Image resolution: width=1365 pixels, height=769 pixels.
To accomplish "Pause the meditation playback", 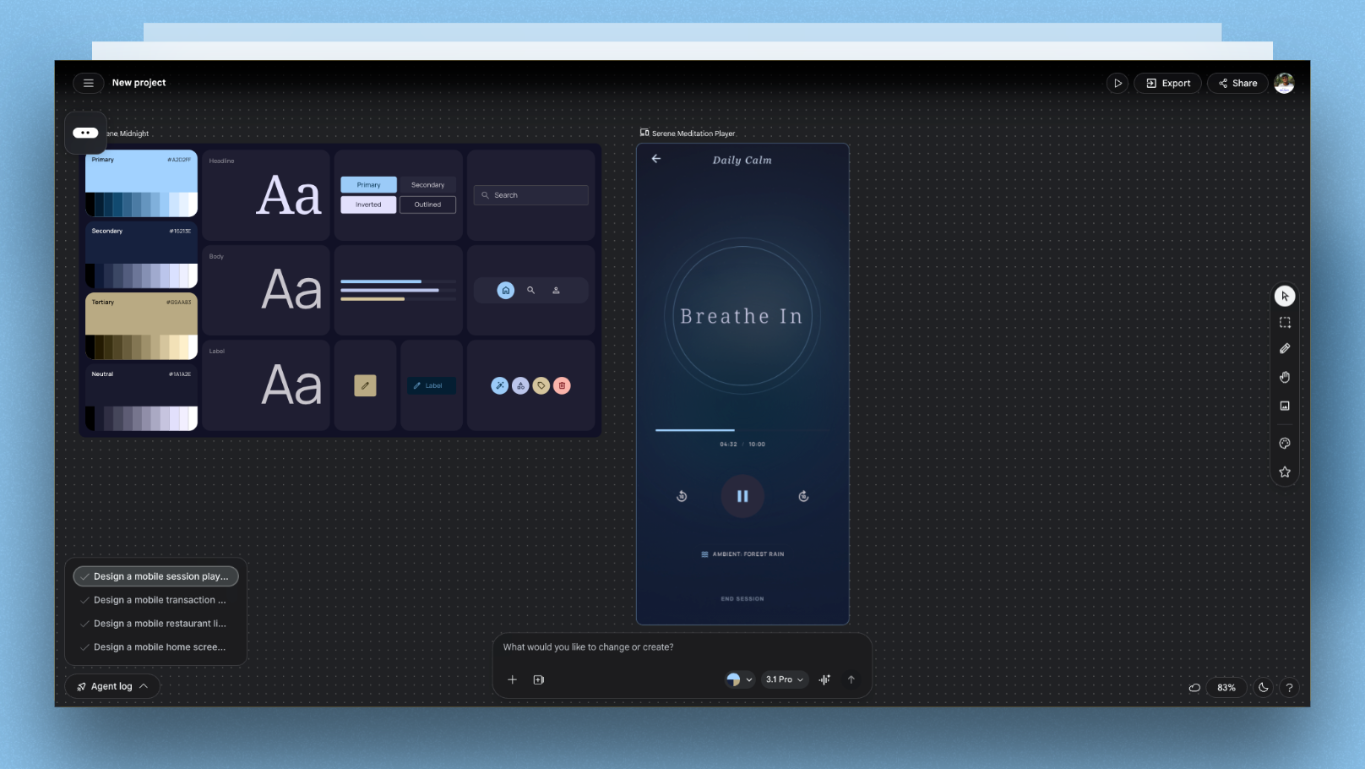I will click(x=742, y=496).
